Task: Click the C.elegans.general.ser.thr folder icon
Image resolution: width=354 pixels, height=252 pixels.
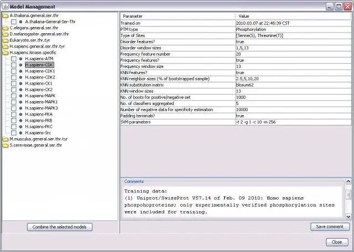Action: pos(5,28)
